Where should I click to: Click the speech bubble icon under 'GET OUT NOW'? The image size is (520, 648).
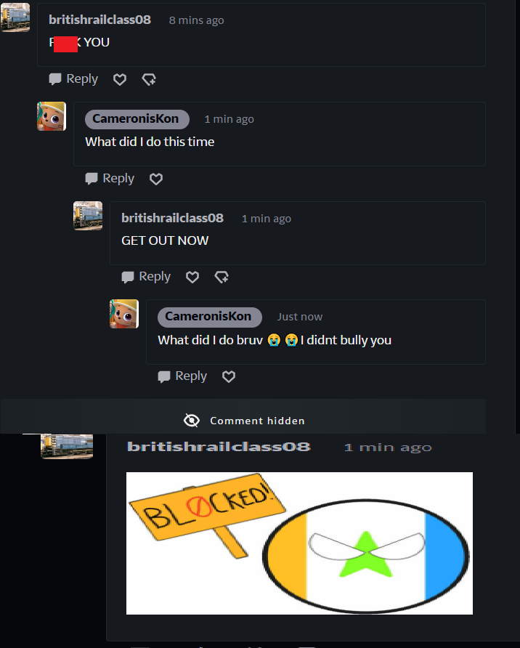pos(128,277)
